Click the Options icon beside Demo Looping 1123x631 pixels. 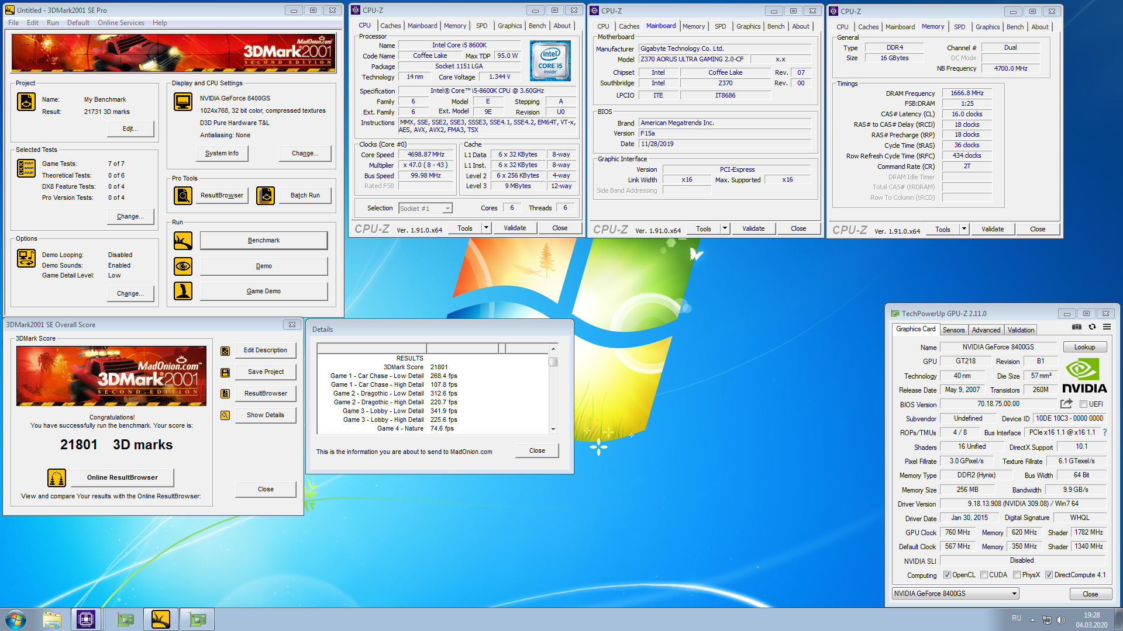coord(26,258)
